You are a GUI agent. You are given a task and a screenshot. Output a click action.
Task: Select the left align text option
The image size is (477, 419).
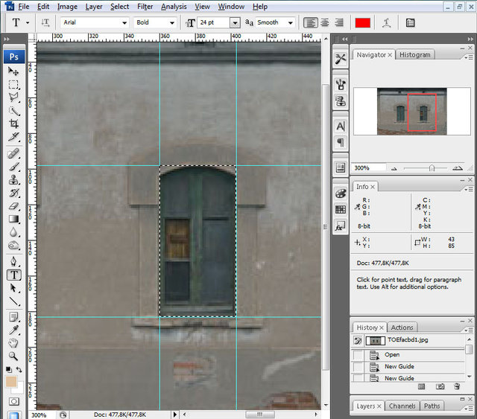pos(309,23)
